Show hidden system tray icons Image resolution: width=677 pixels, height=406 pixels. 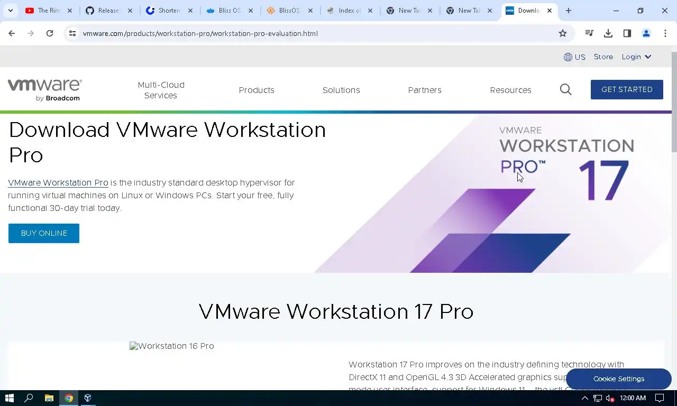pyautogui.click(x=585, y=398)
